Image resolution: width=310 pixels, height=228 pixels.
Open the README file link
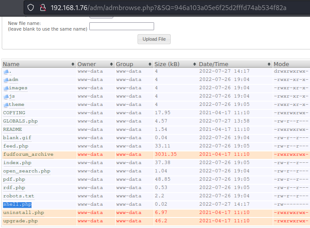point(12,130)
